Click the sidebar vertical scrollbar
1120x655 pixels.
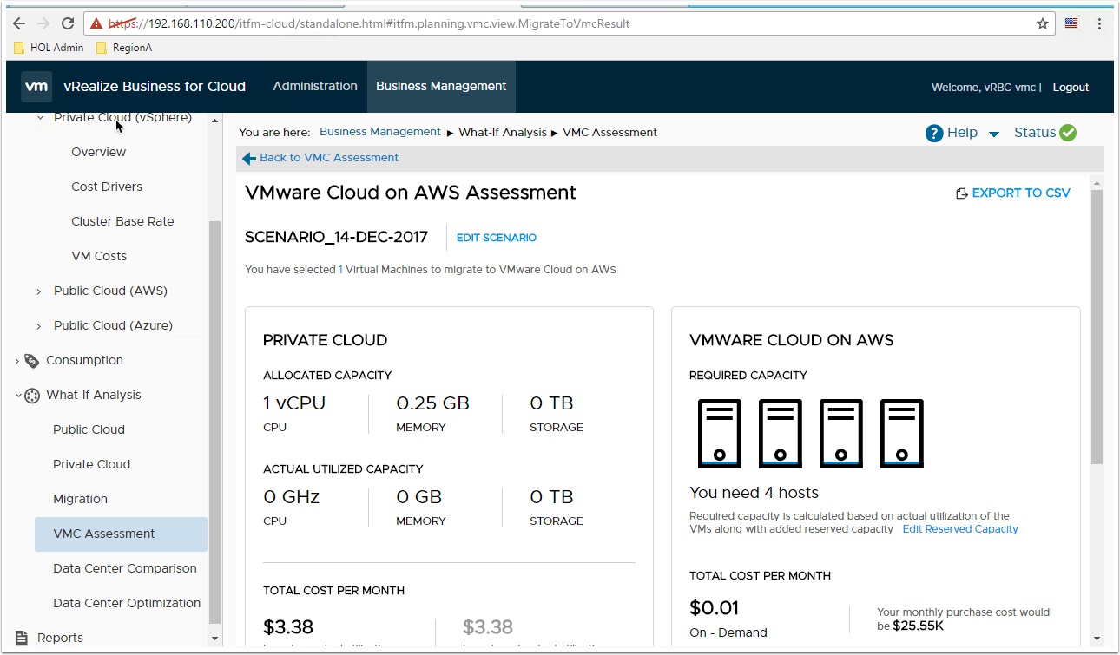[x=214, y=421]
